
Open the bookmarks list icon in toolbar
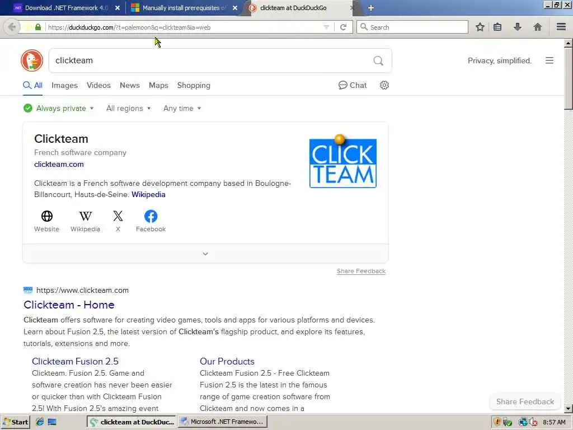coord(497,27)
